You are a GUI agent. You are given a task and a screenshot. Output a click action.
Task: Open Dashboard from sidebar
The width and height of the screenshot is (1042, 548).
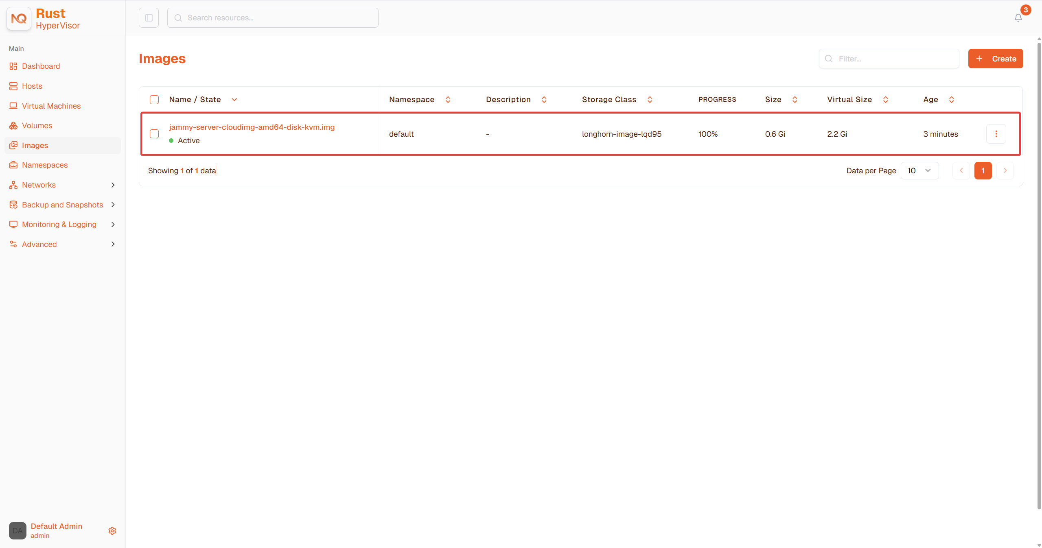click(41, 66)
